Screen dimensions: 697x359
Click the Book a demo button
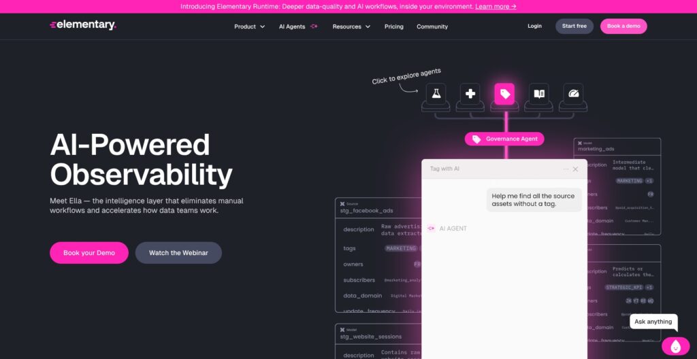click(x=623, y=27)
